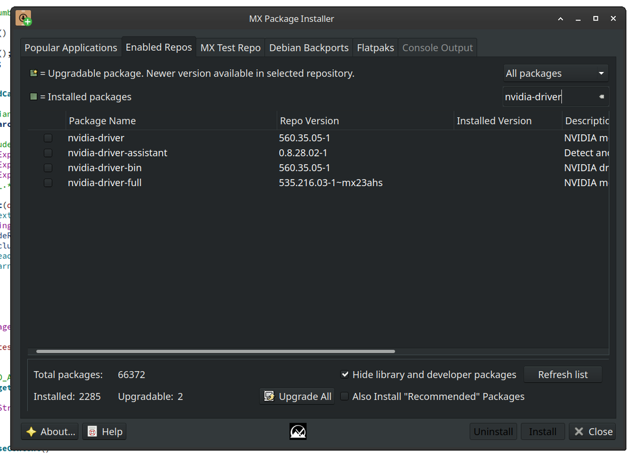Select the nvidia-driver-assistant package name

(x=118, y=153)
